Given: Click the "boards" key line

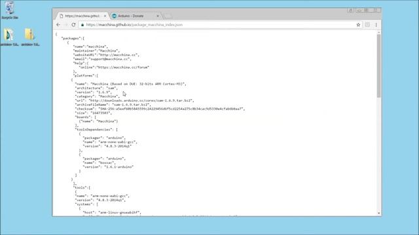Looking at the screenshot, I should click(86, 117).
